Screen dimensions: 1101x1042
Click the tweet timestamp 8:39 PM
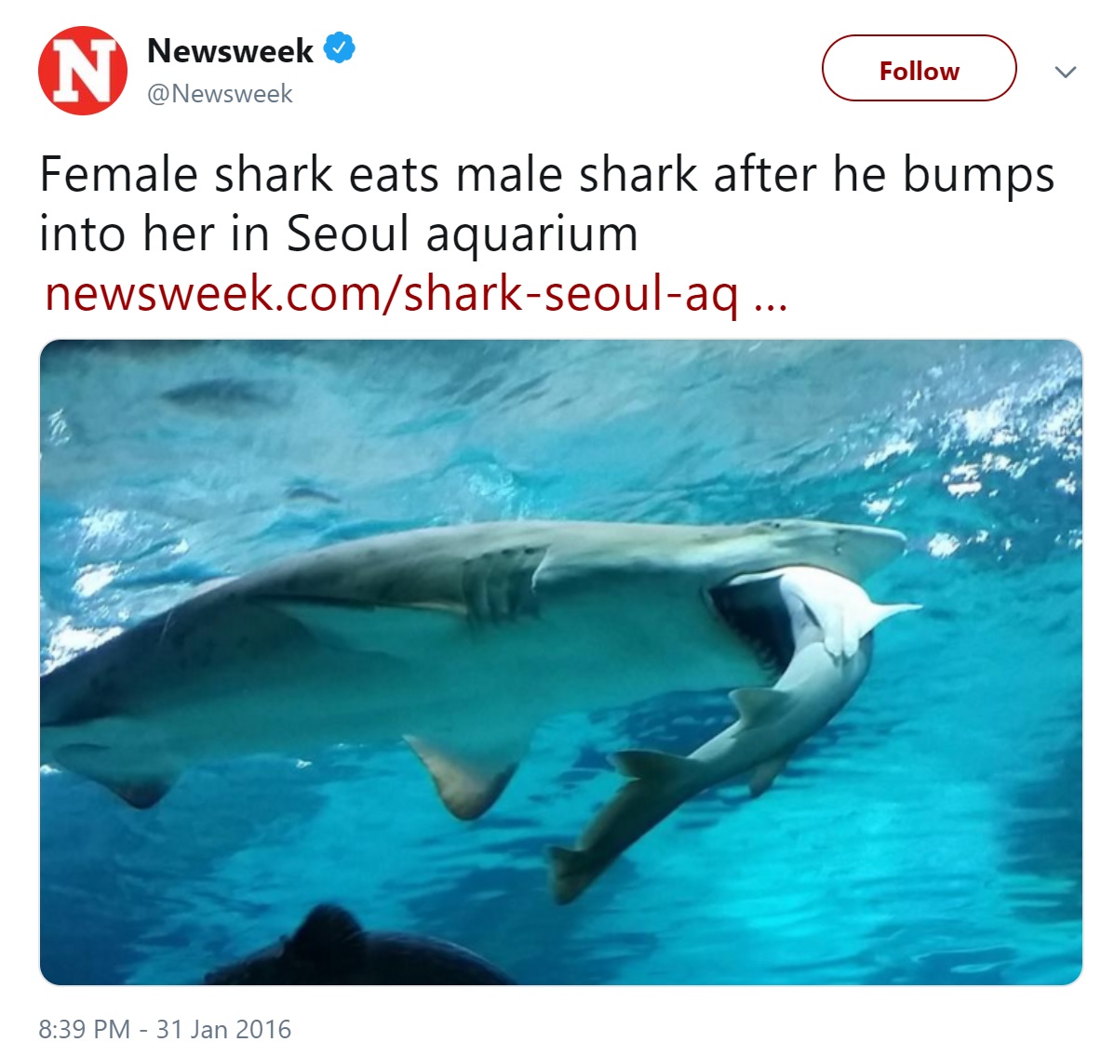pyautogui.click(x=85, y=1028)
